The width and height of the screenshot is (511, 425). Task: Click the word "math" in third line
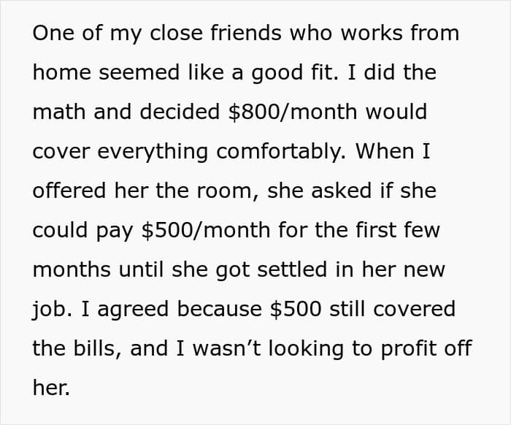coord(59,112)
